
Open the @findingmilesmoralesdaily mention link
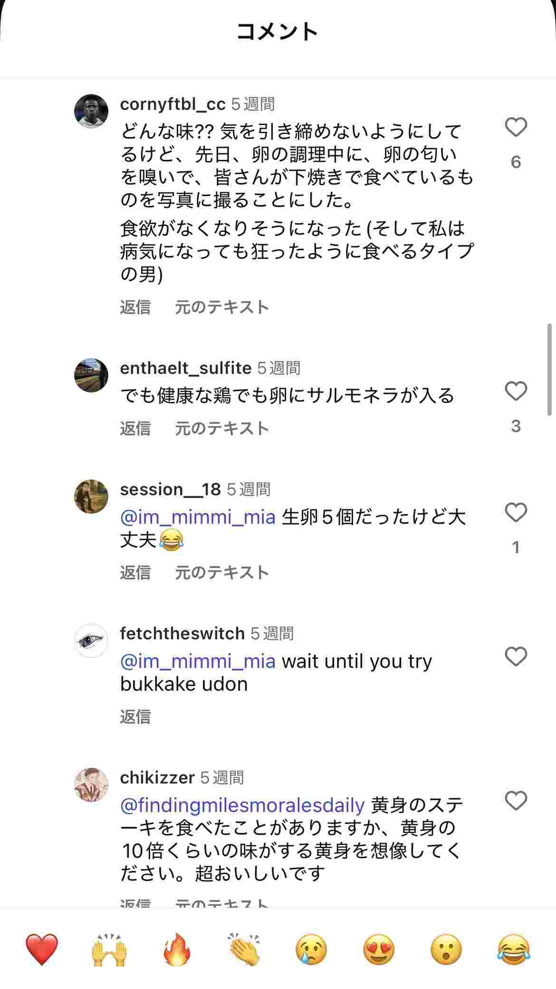click(x=242, y=805)
